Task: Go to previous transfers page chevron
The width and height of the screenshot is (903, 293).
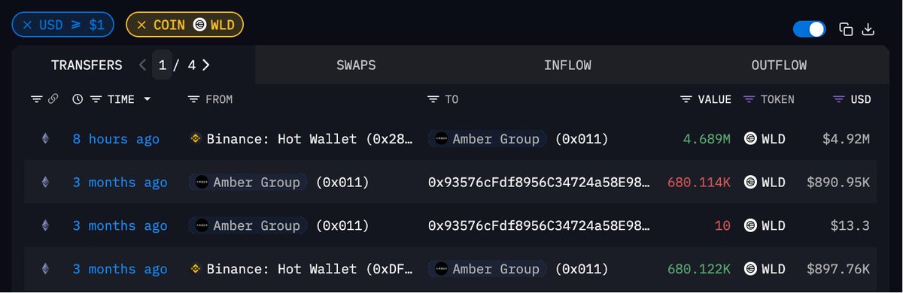Action: [143, 65]
